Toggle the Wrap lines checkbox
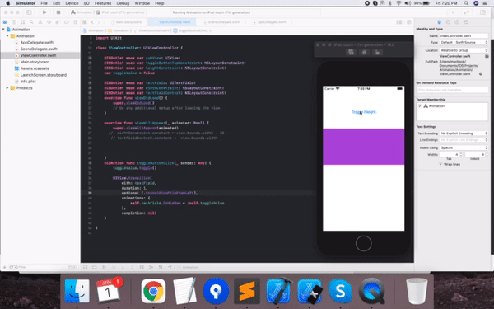This screenshot has height=309, width=494. click(440, 164)
